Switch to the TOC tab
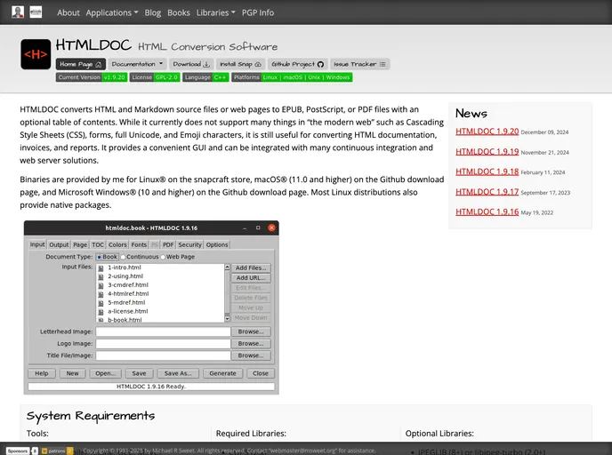612x455 pixels. coord(98,245)
